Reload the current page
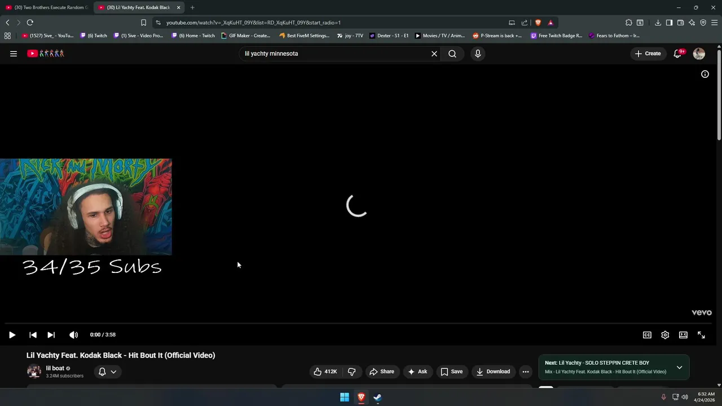Image resolution: width=722 pixels, height=406 pixels. pos(30,23)
